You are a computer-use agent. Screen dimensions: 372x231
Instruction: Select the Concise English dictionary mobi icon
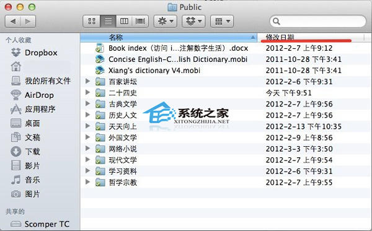point(100,59)
